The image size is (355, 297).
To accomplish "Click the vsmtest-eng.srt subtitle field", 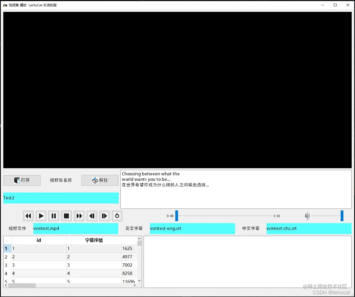I will (192, 229).
